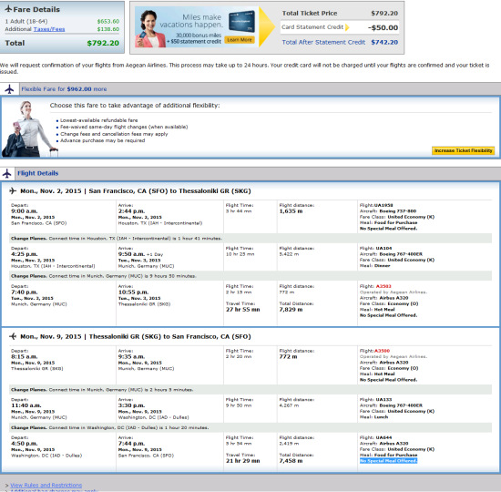This screenshot has height=492, width=501.
Task: Click the 1 Adult (18-64) fare line
Action: pyautogui.click(x=62, y=22)
